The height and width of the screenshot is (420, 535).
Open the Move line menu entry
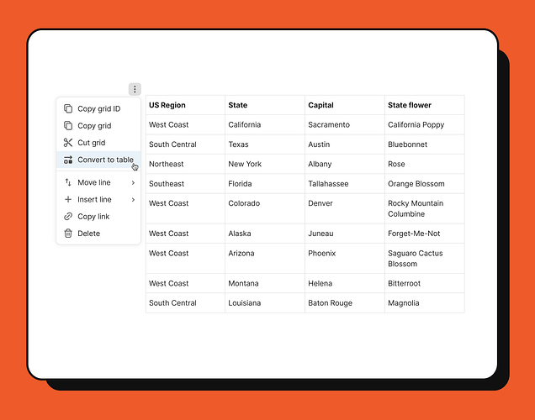click(x=98, y=182)
